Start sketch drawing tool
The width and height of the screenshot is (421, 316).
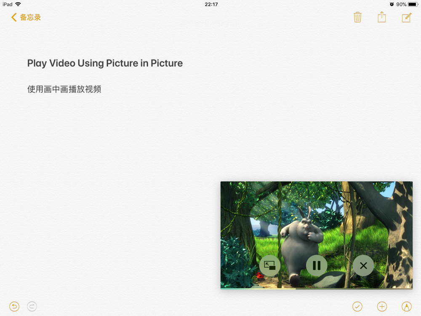pyautogui.click(x=407, y=306)
